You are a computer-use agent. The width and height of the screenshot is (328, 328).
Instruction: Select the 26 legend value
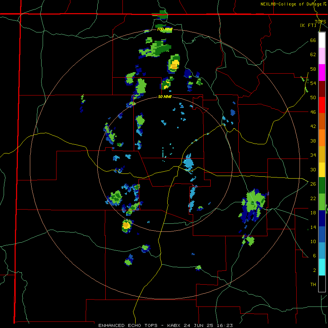[x=313, y=184]
